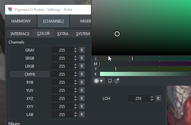Click the GRAY spinbox arrows
Image resolution: width=191 pixels, height=125 pixels.
coord(75,50)
